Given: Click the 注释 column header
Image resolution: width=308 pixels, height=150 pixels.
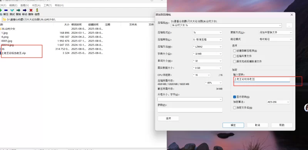Looking at the screenshot, I should [x=108, y=25].
